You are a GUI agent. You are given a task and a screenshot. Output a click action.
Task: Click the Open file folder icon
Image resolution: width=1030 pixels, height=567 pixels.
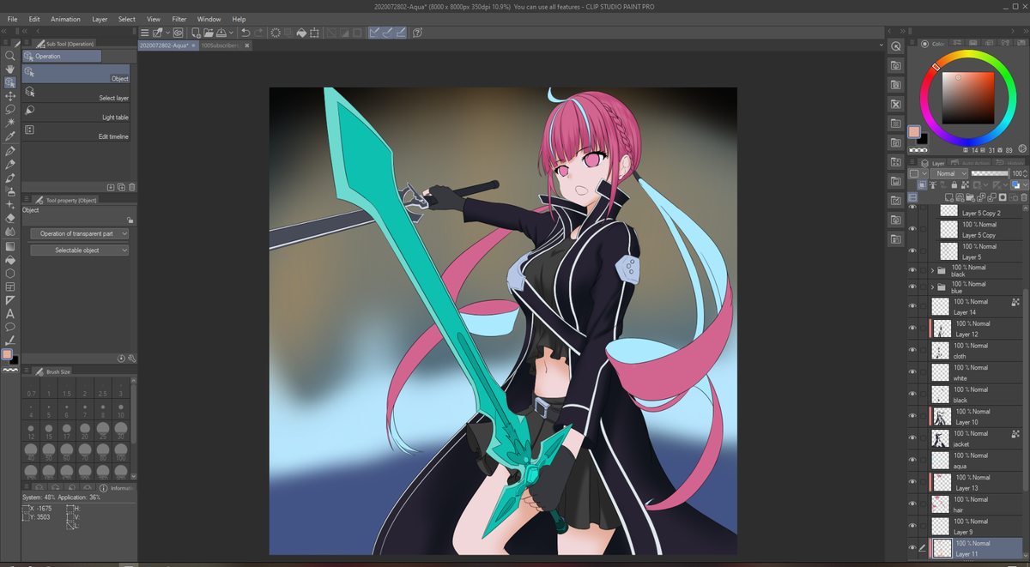point(209,33)
